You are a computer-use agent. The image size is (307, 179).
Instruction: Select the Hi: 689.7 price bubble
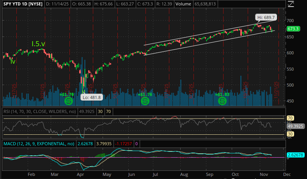click(266, 17)
